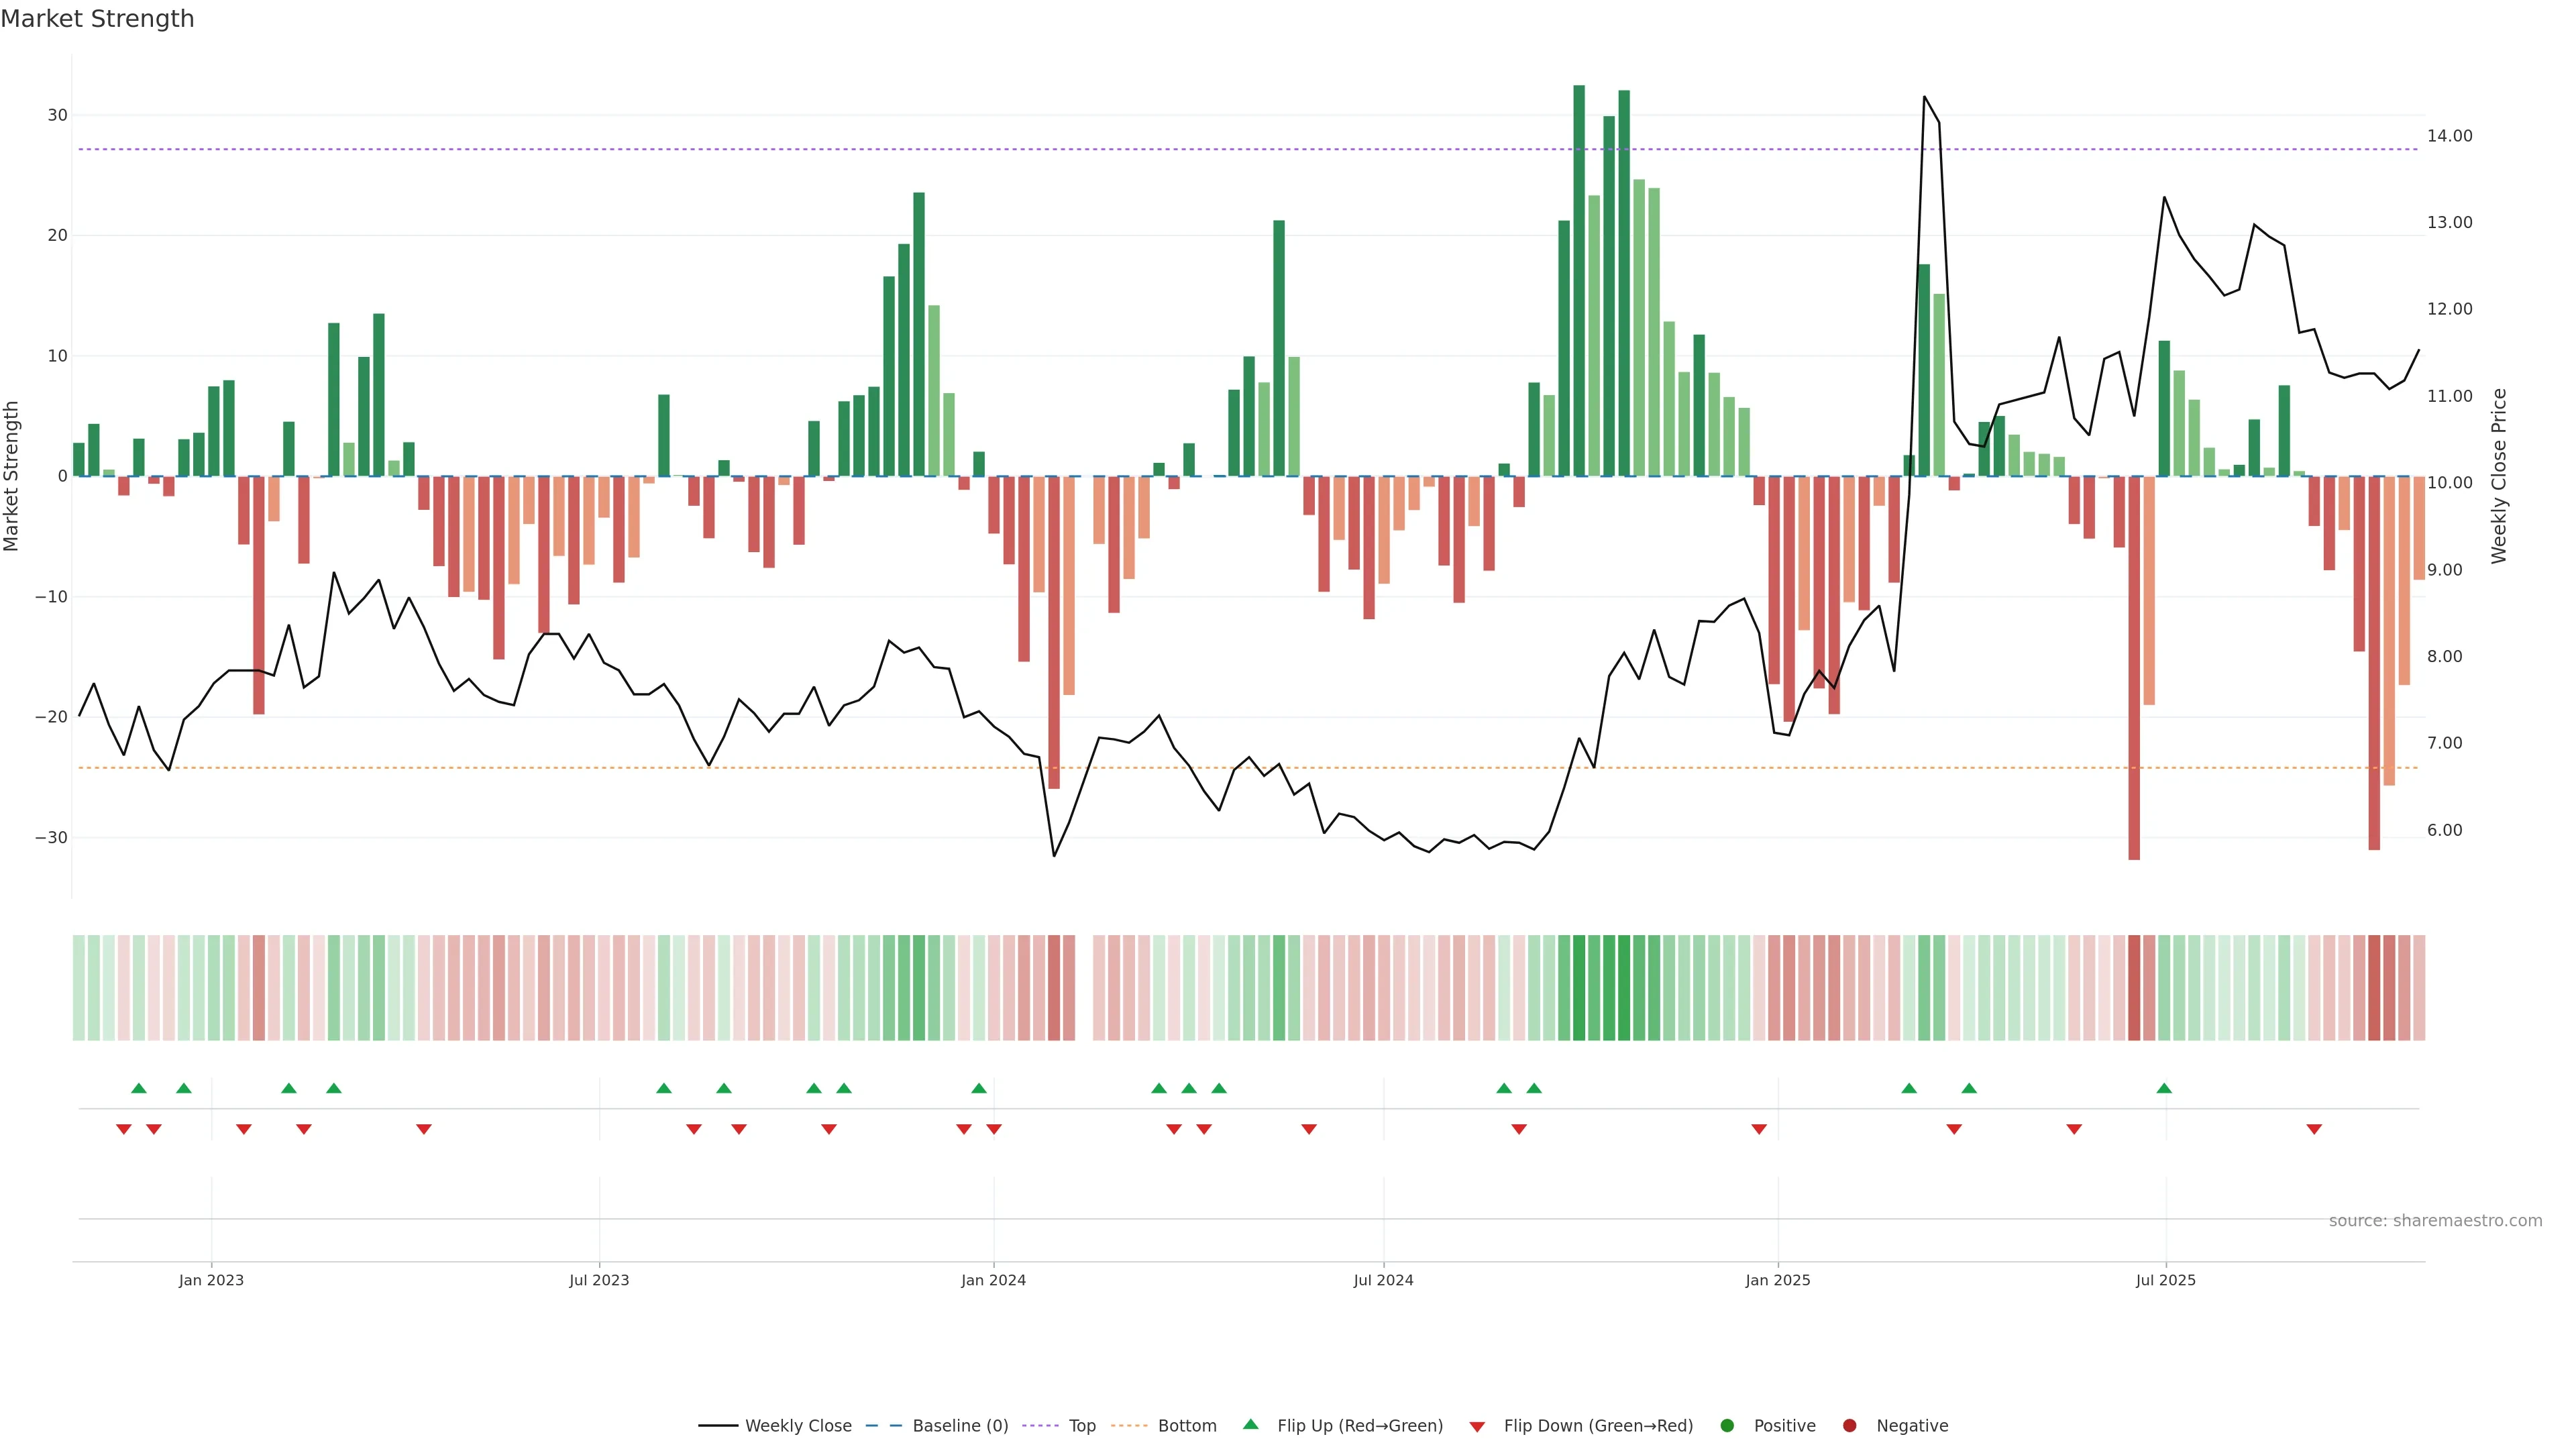Click the Jan 2023 x-axis label

click(211, 1280)
